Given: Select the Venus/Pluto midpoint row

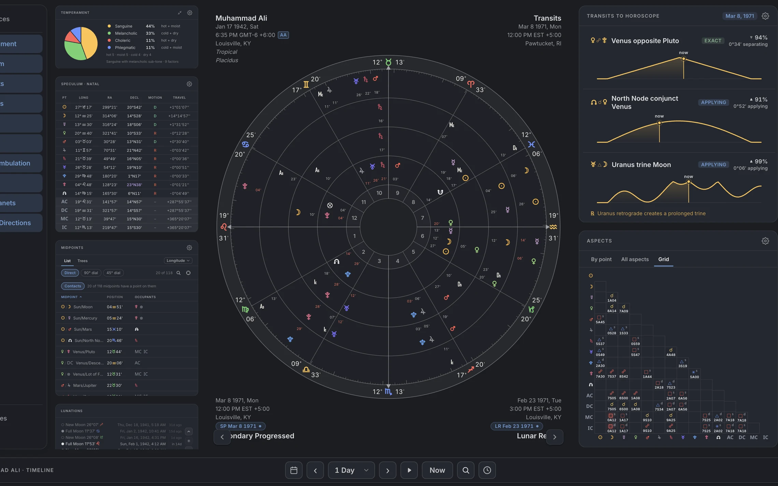Looking at the screenshot, I should (x=127, y=352).
